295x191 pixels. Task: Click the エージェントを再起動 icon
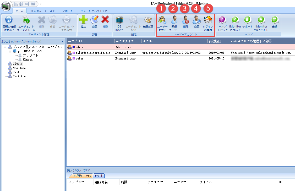[x=66, y=20]
